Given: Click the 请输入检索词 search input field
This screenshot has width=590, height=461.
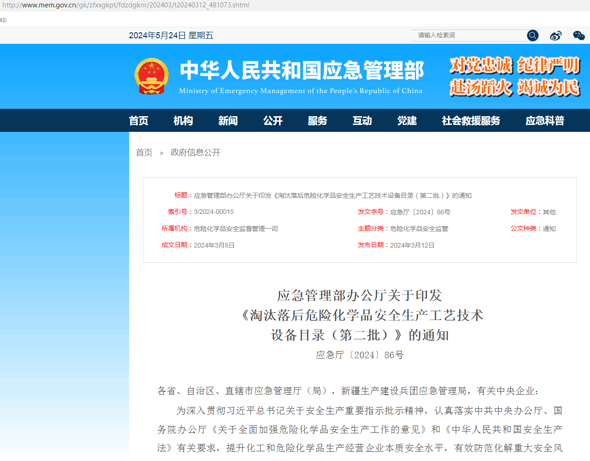Looking at the screenshot, I should pos(466,35).
